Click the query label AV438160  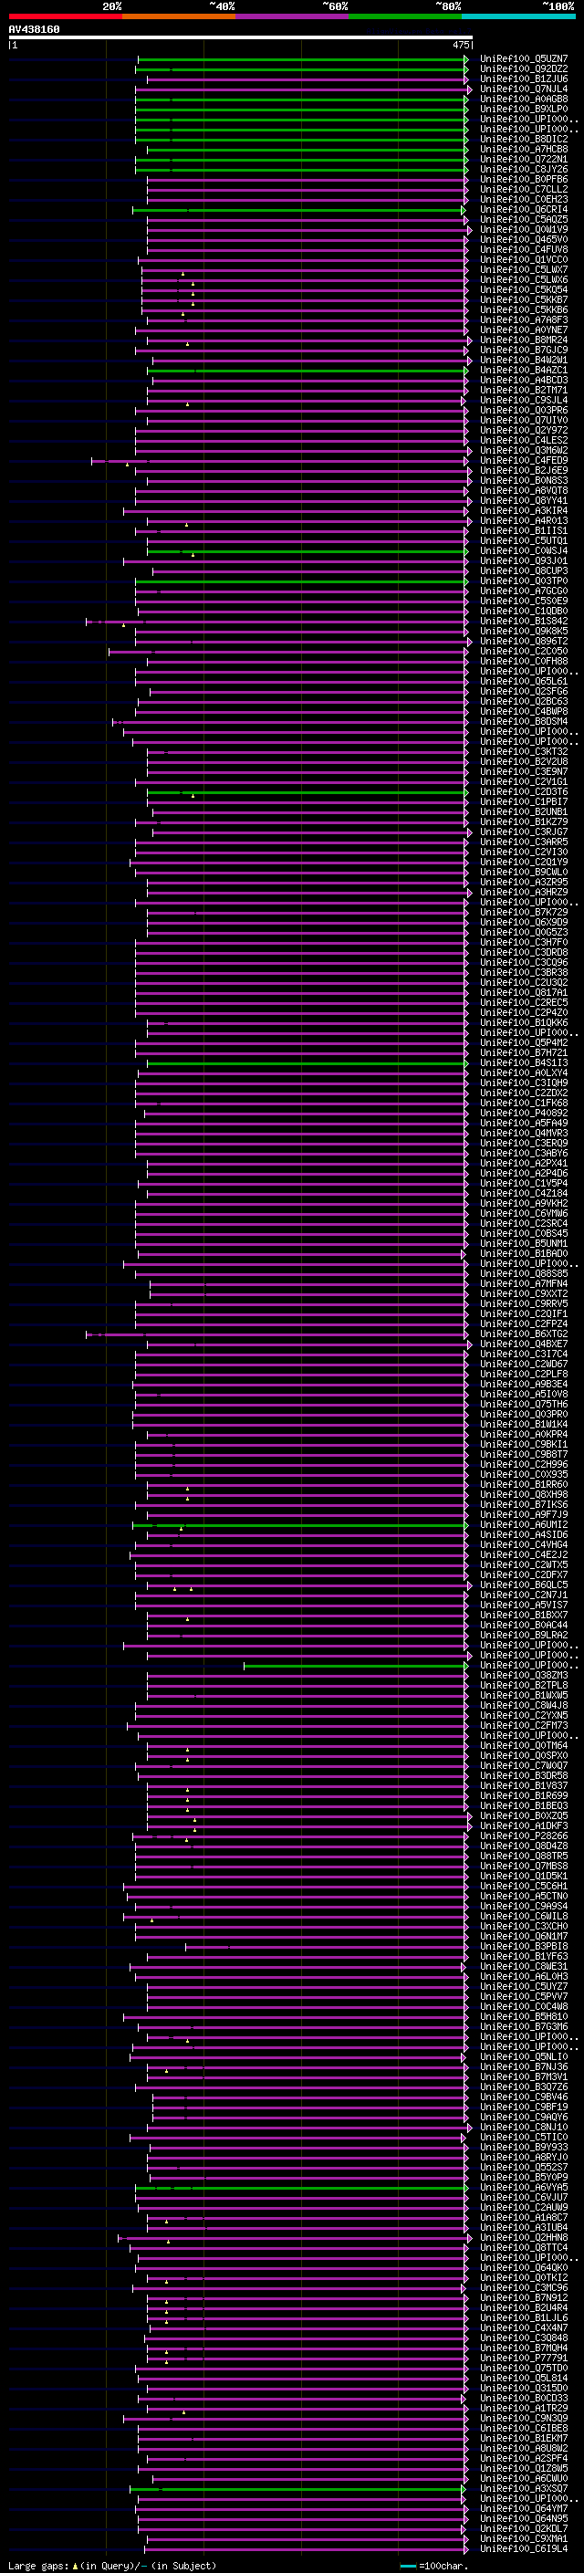(x=34, y=29)
